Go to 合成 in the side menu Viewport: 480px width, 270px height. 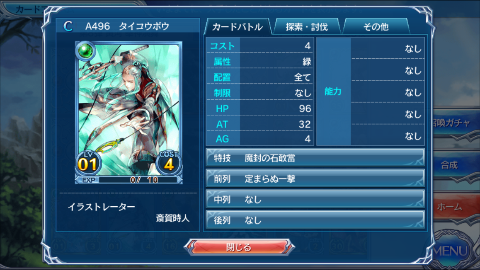tap(450, 165)
